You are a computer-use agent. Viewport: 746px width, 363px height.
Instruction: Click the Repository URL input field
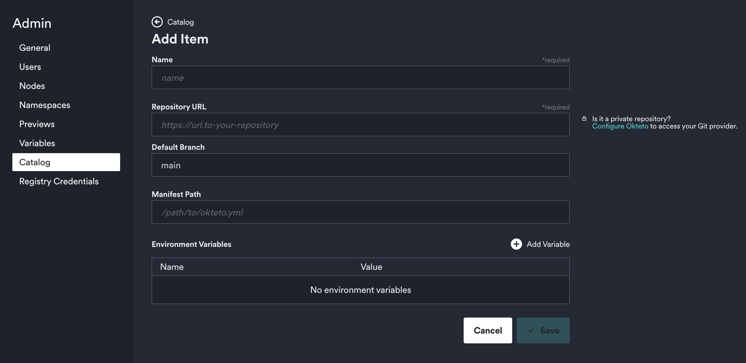point(361,125)
